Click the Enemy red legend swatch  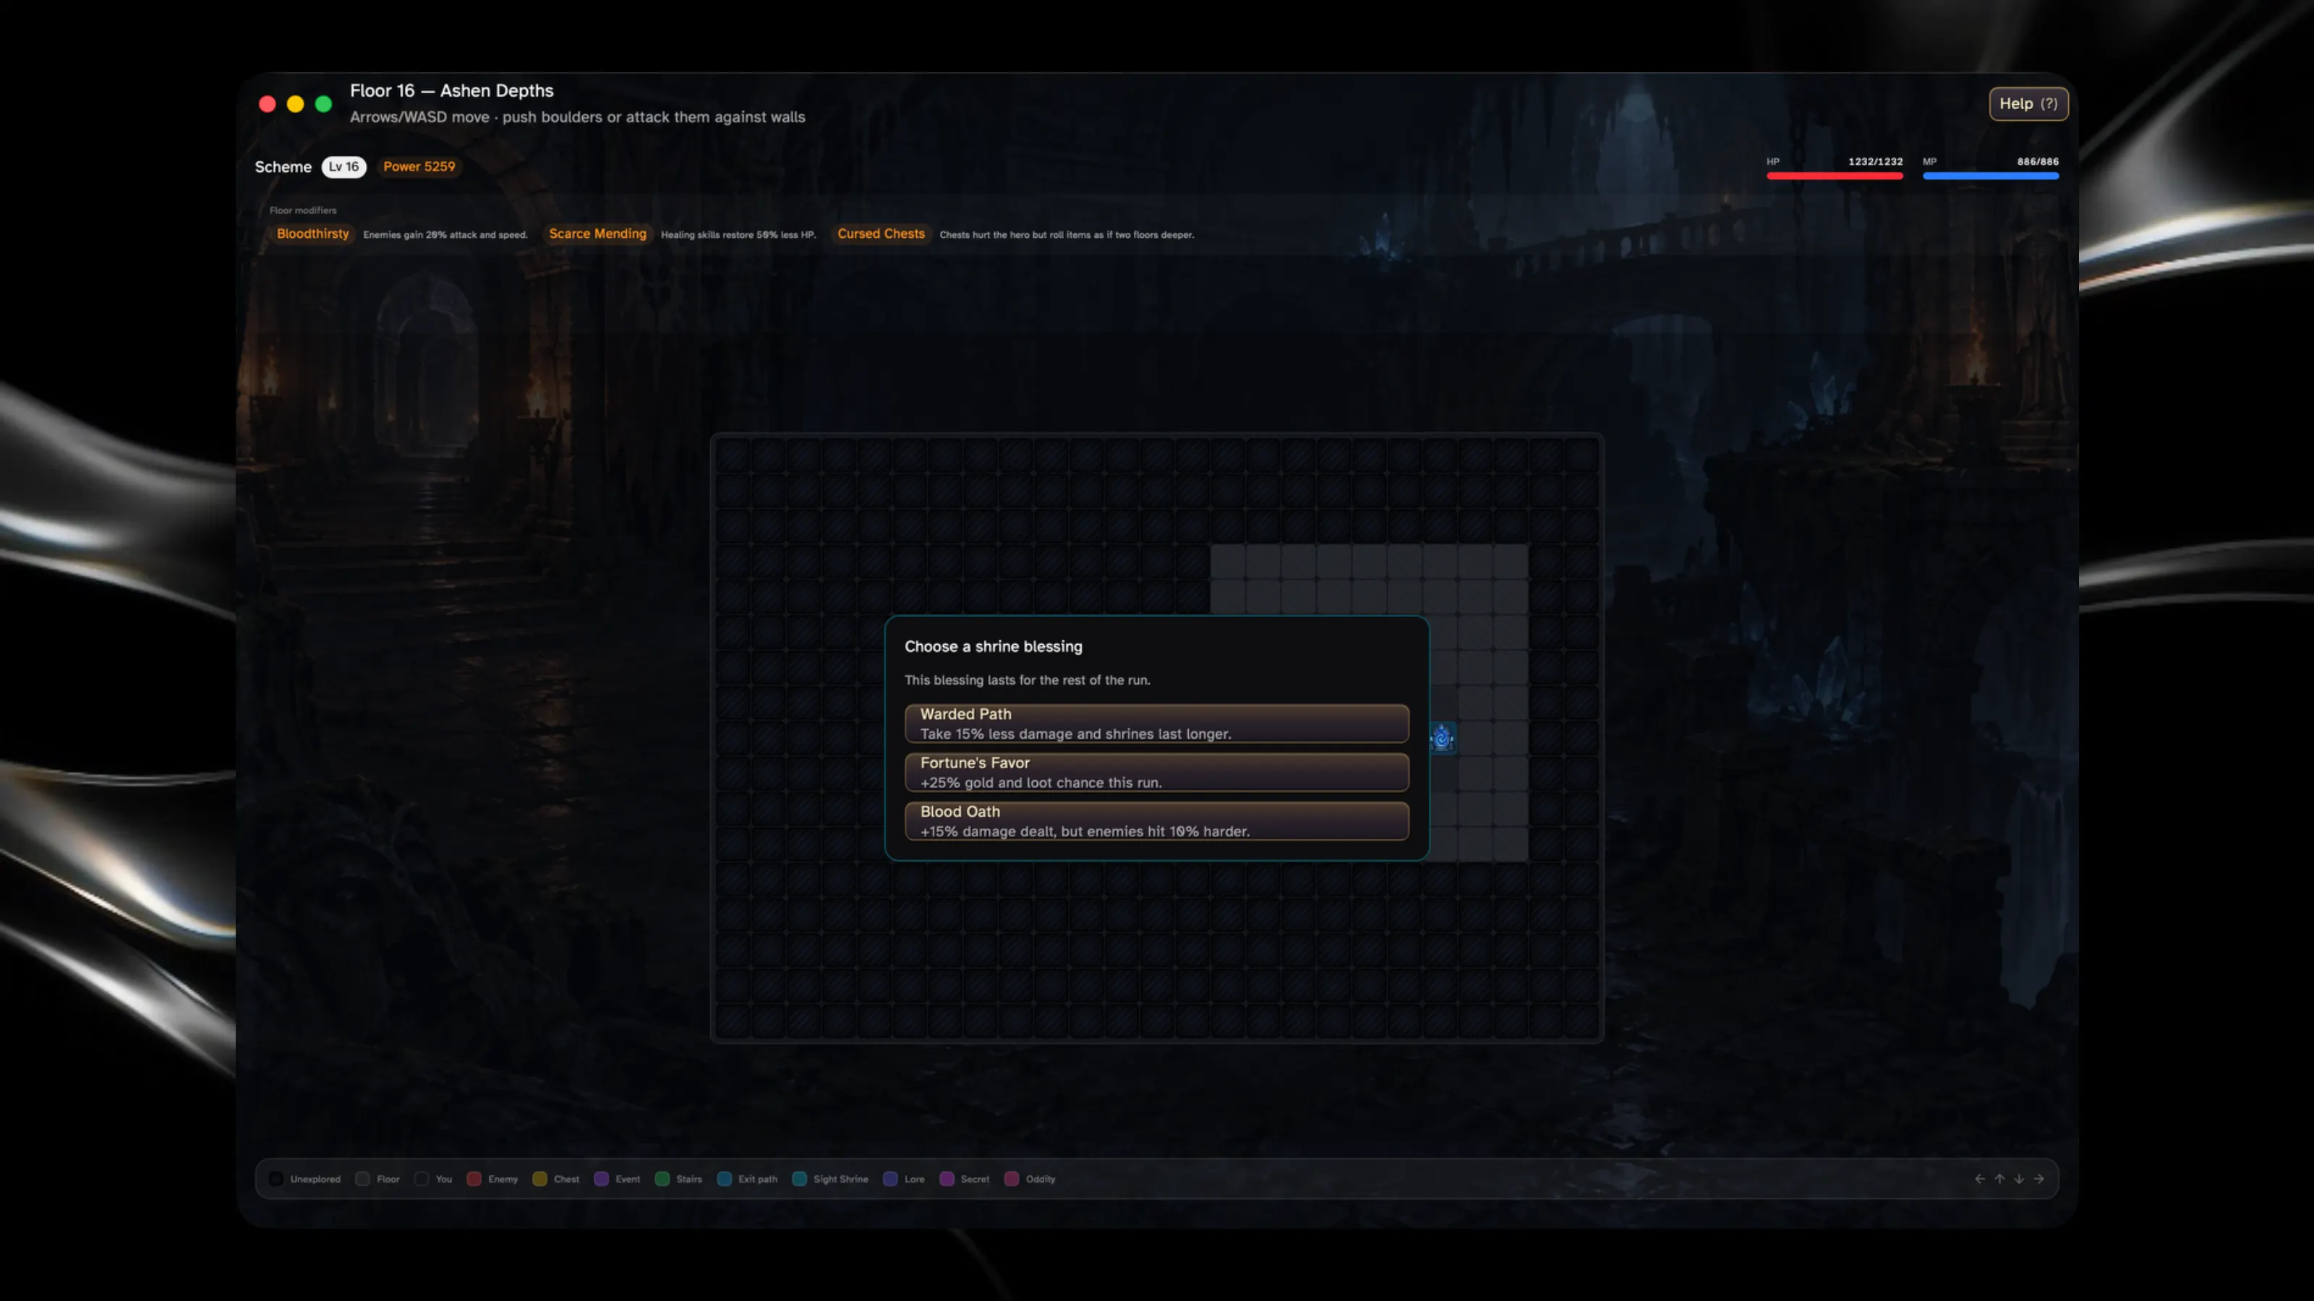474,1178
